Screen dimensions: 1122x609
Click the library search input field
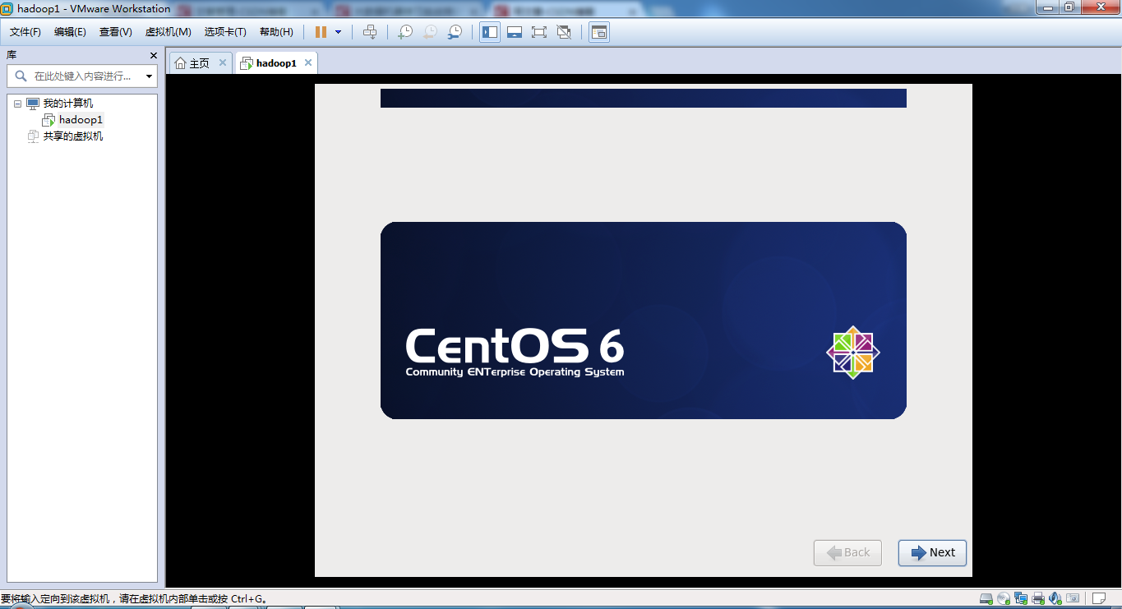[81, 76]
